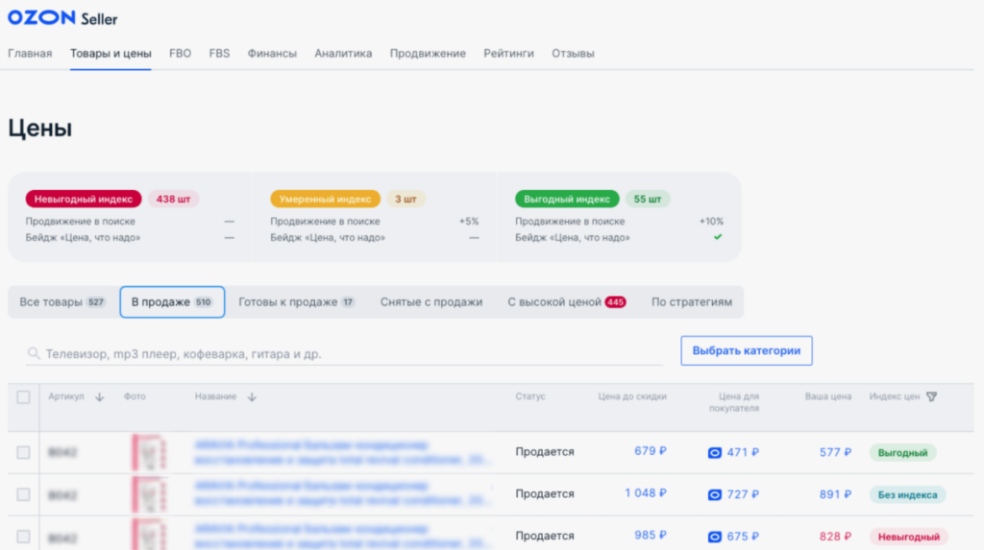Check the checkbox for the 679 ₽ row
The image size is (984, 550).
pyautogui.click(x=23, y=452)
